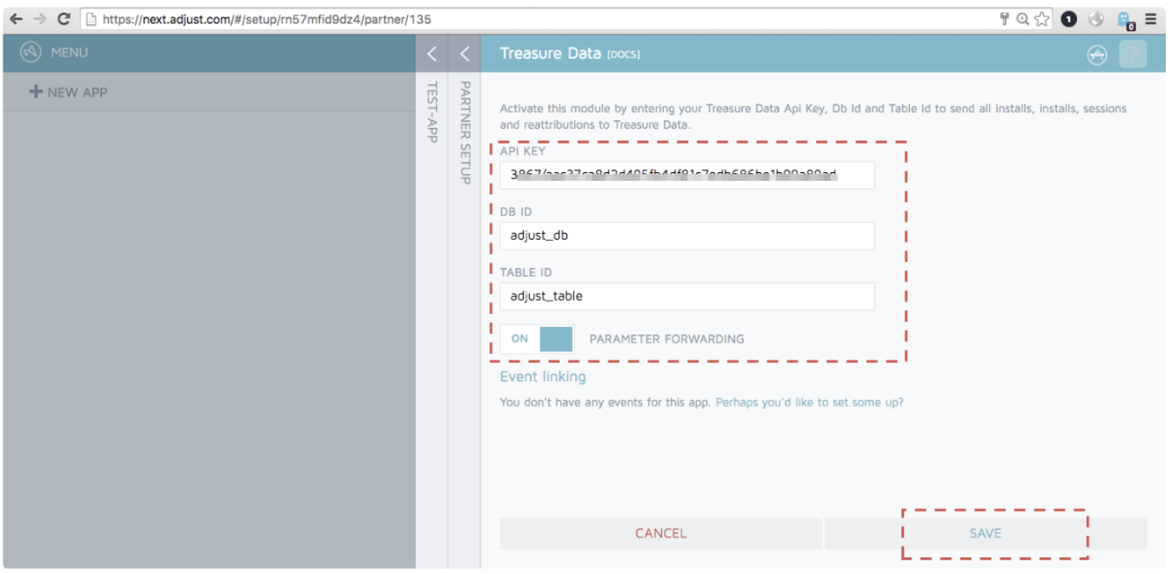
Task: Collapse the PARTNER SETUP panel chevron
Action: click(465, 54)
